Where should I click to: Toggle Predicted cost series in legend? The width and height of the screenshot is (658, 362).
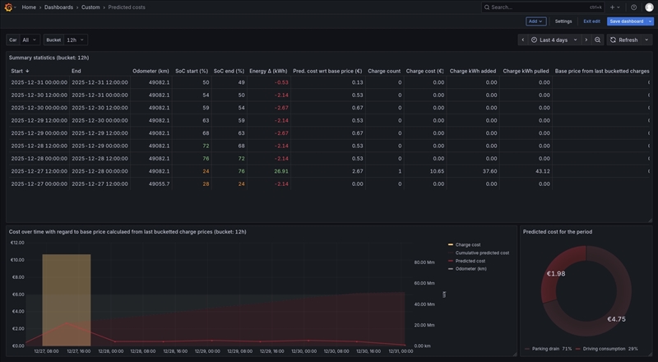click(x=470, y=261)
